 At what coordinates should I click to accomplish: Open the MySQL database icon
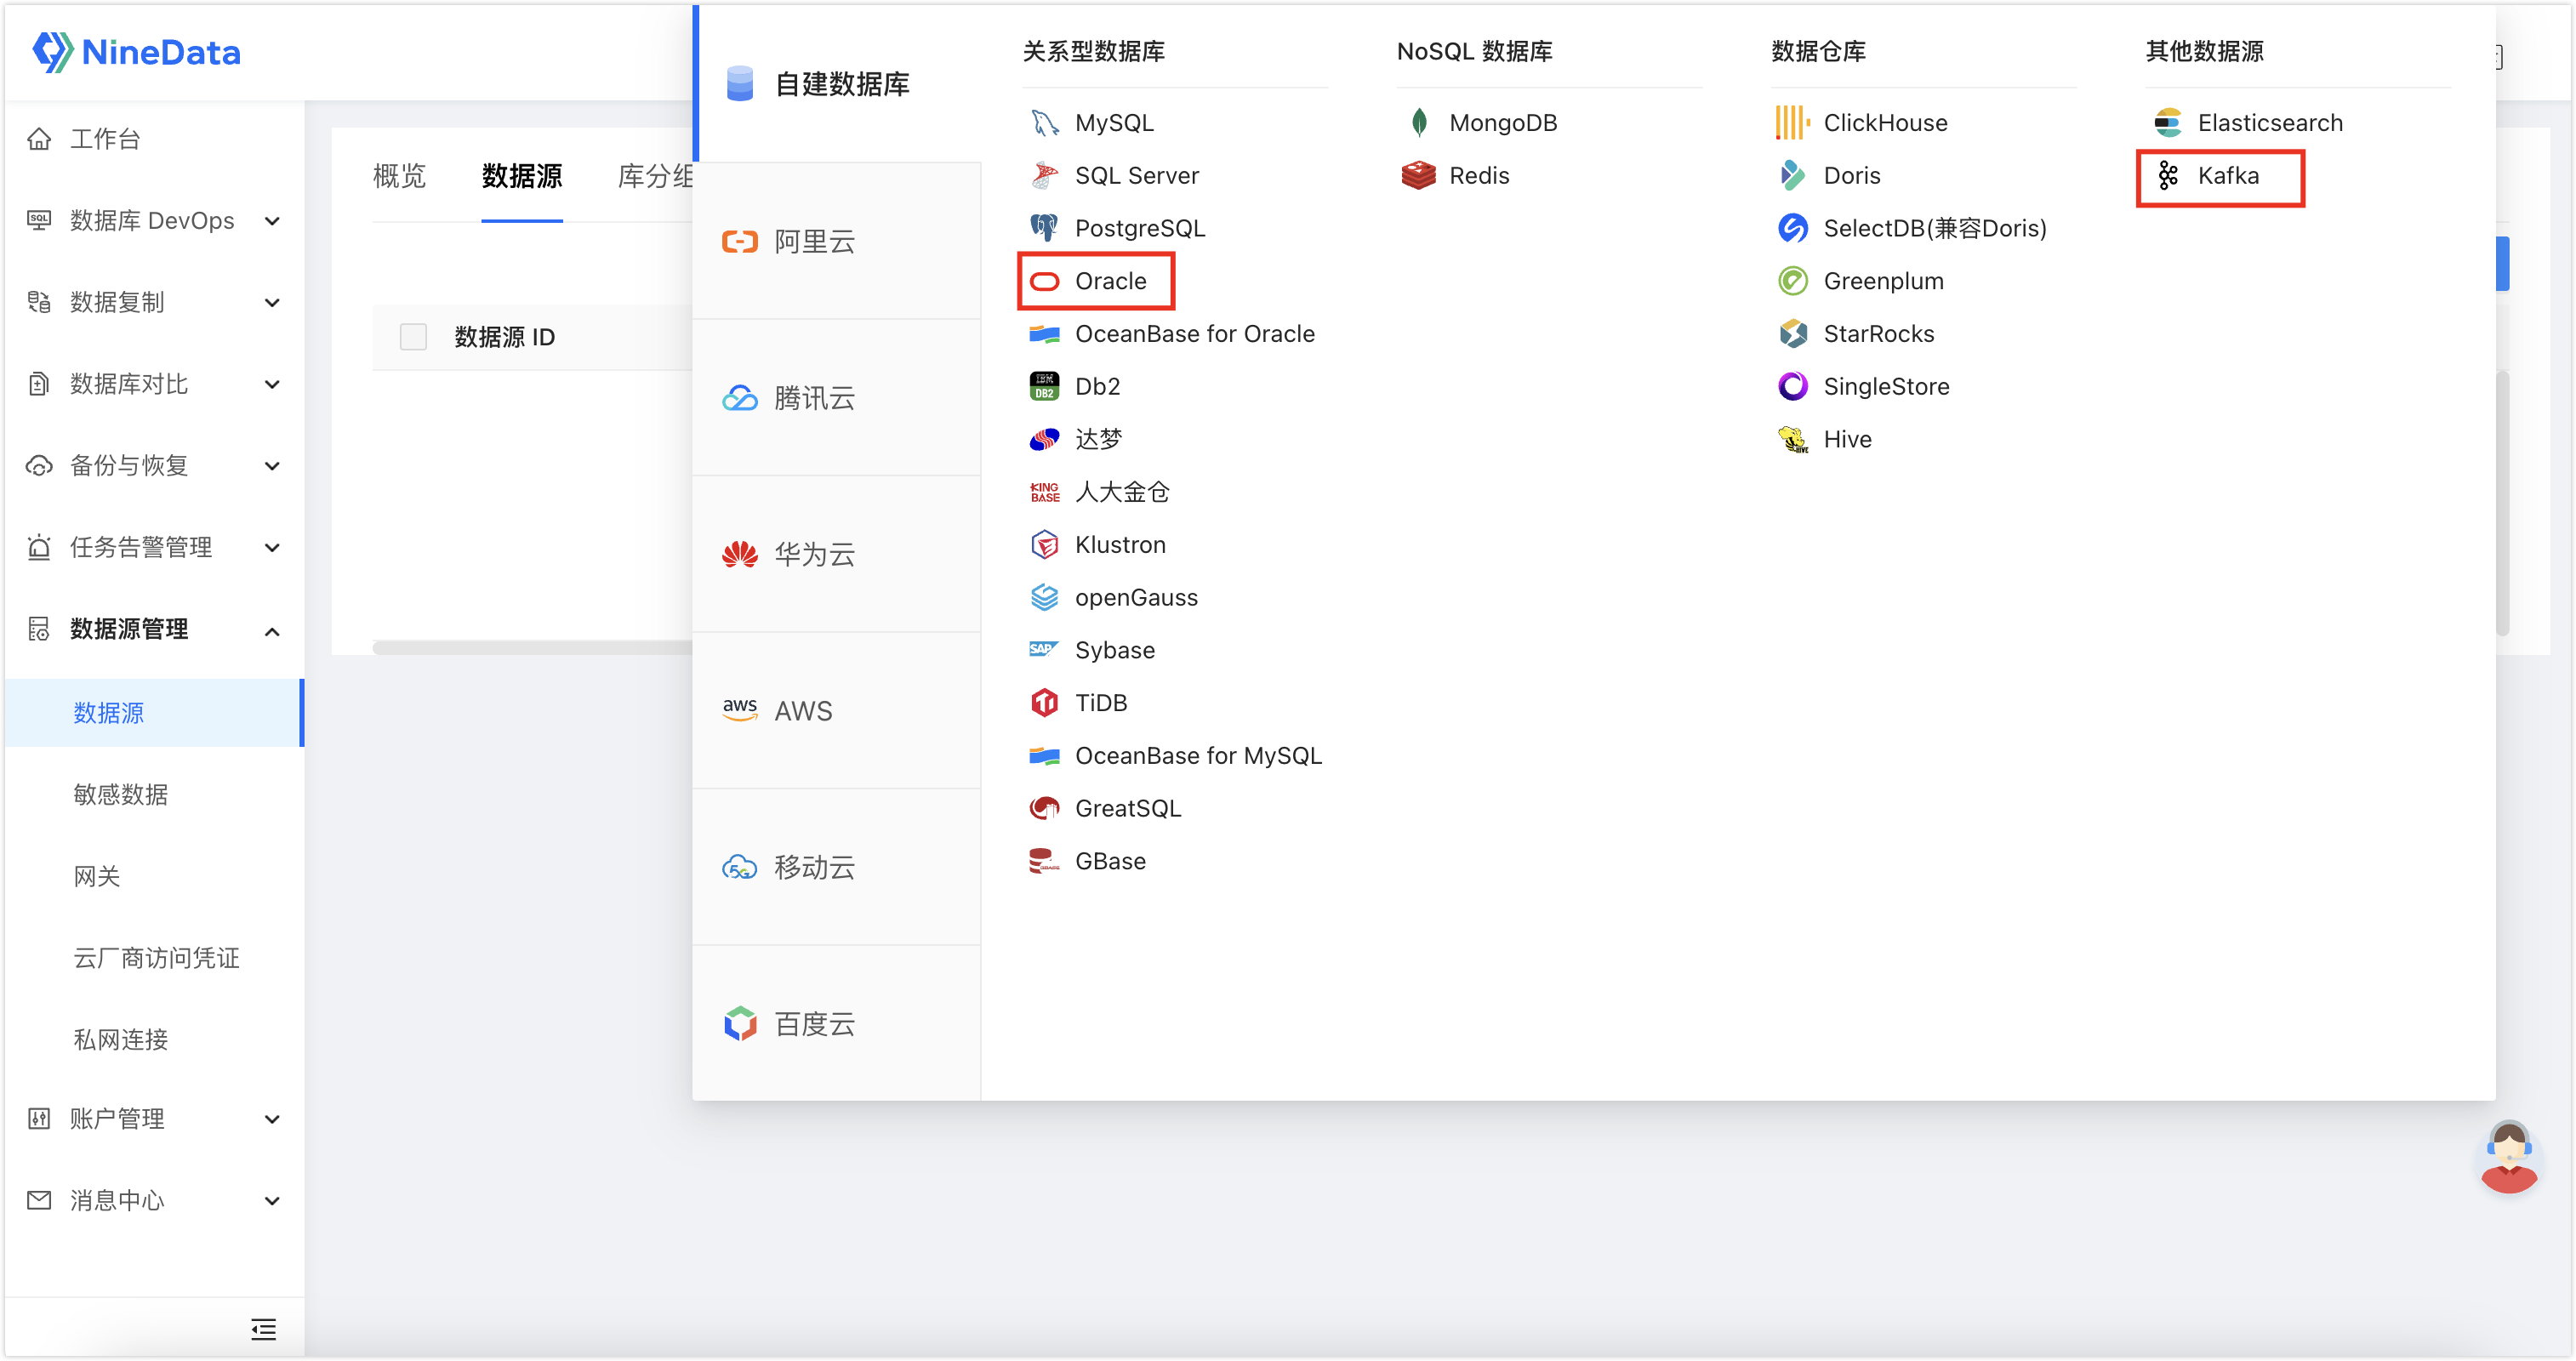point(1044,123)
